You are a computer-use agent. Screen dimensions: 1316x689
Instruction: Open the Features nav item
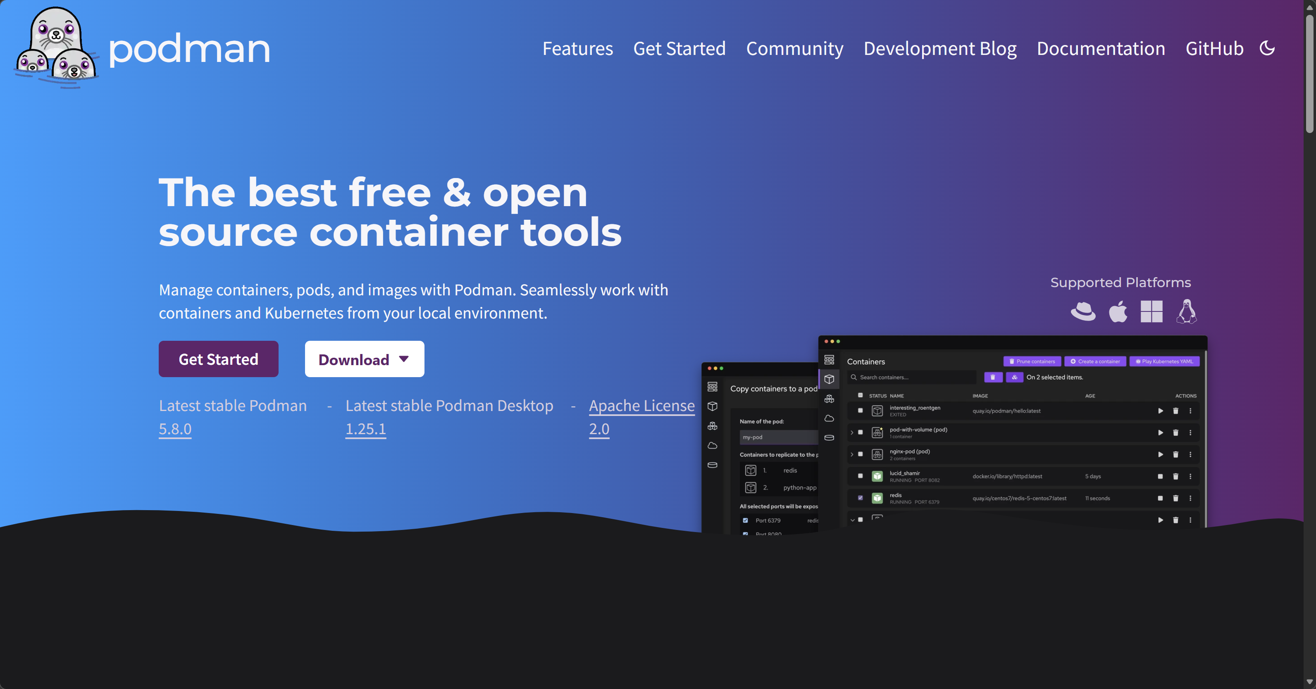(x=577, y=48)
